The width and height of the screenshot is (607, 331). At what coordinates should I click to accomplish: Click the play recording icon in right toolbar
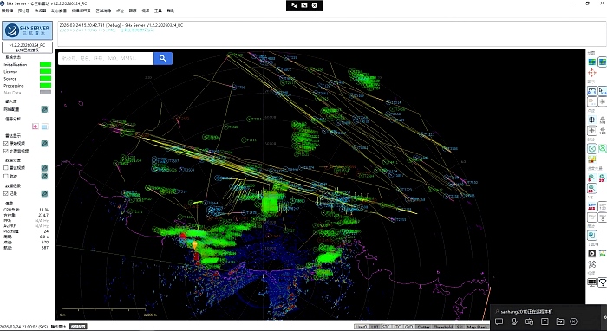point(592,253)
